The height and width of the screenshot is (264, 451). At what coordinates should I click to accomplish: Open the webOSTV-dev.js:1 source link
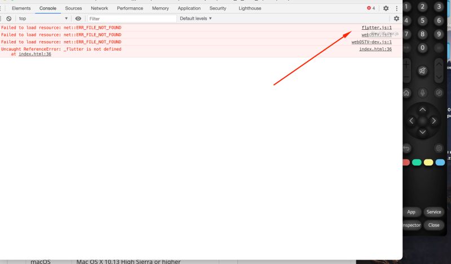coord(372,42)
